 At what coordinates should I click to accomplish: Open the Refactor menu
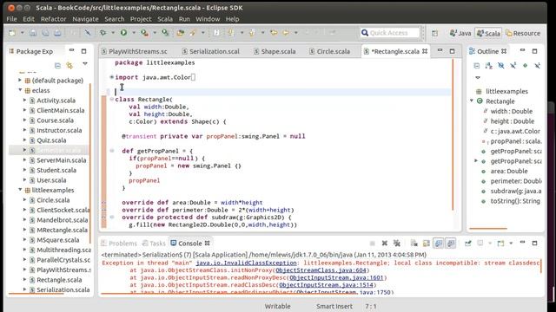click(53, 19)
